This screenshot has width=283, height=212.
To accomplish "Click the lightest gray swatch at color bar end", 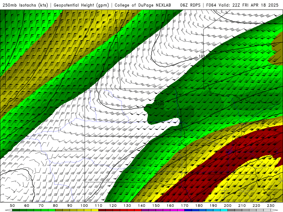I will (267, 210).
